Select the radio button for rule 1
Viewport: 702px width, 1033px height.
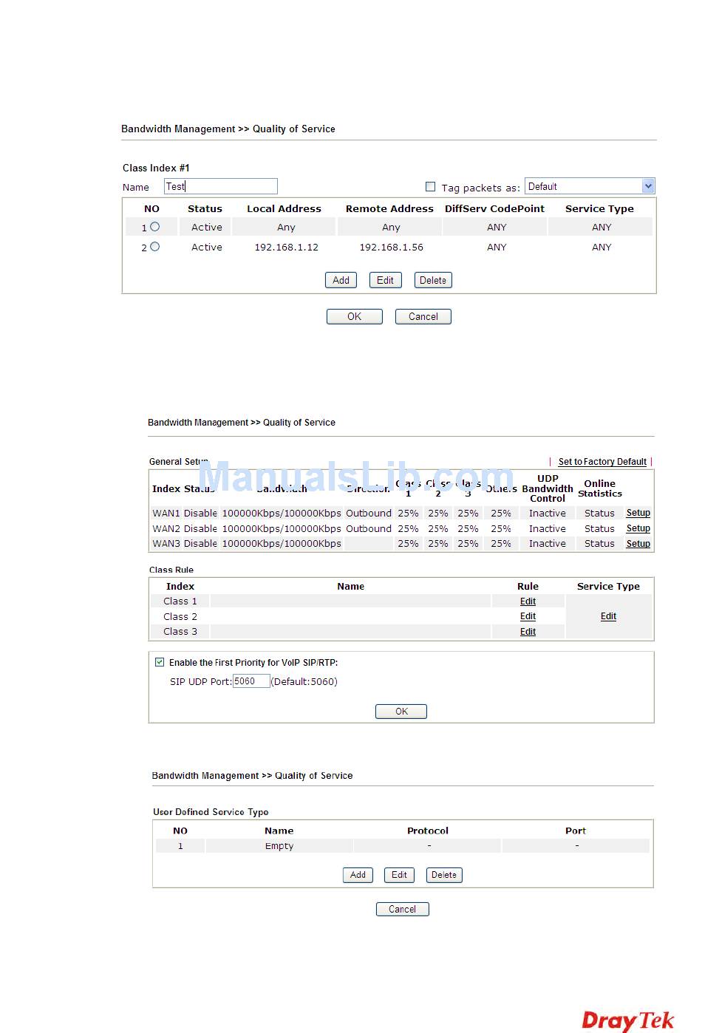(154, 227)
